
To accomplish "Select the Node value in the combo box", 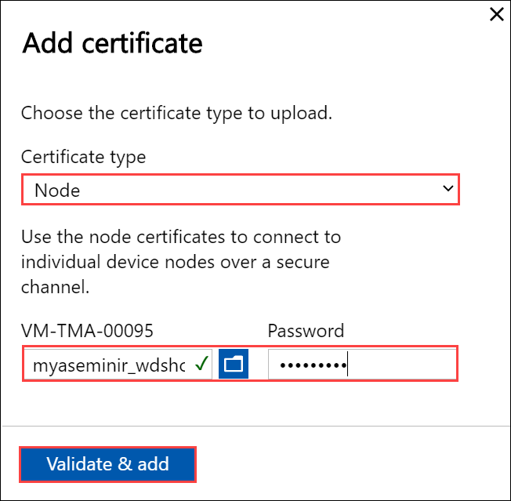I will pos(57,190).
